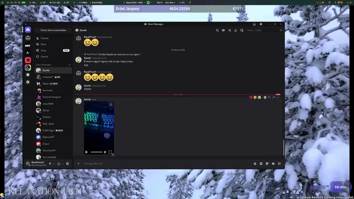The width and height of the screenshot is (354, 199).
Task: Start a video call with Gombi
Action: (223, 30)
